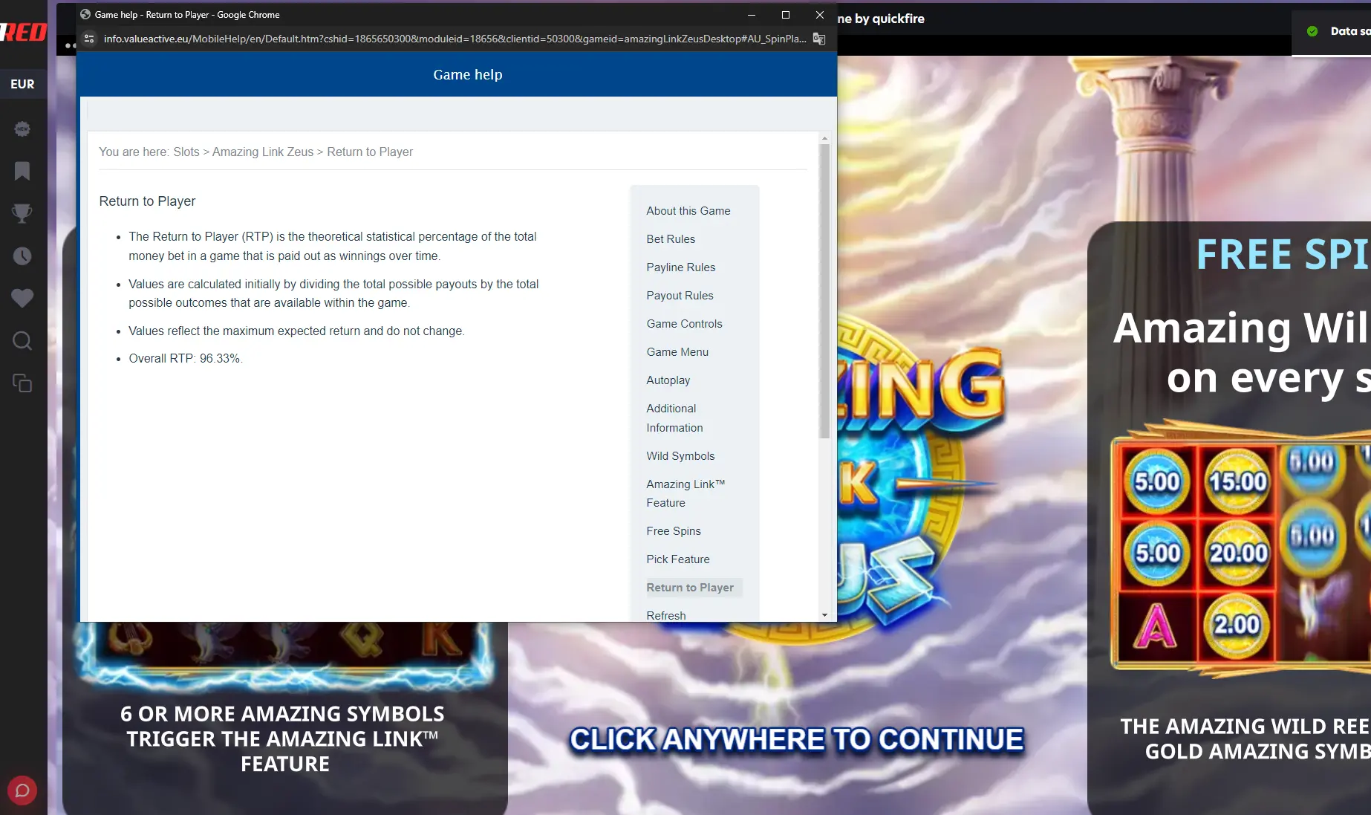The height and width of the screenshot is (815, 1371).
Task: Click the Return to Player breadcrumb text
Action: [x=370, y=152]
